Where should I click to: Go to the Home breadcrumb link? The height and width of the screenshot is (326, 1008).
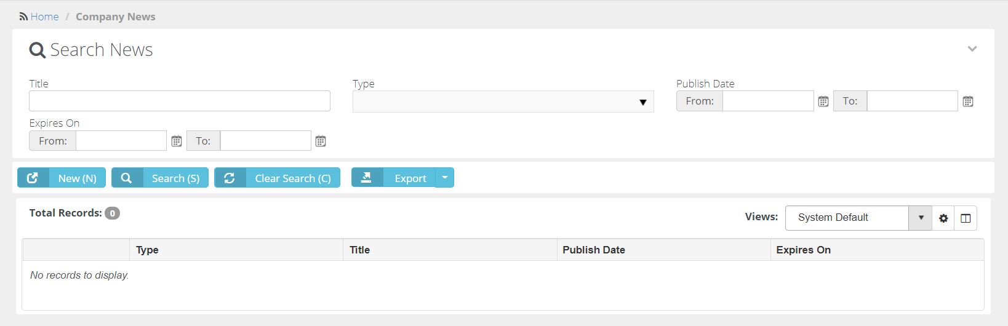(x=44, y=17)
